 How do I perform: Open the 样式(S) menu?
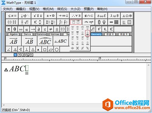[x=62, y=9]
